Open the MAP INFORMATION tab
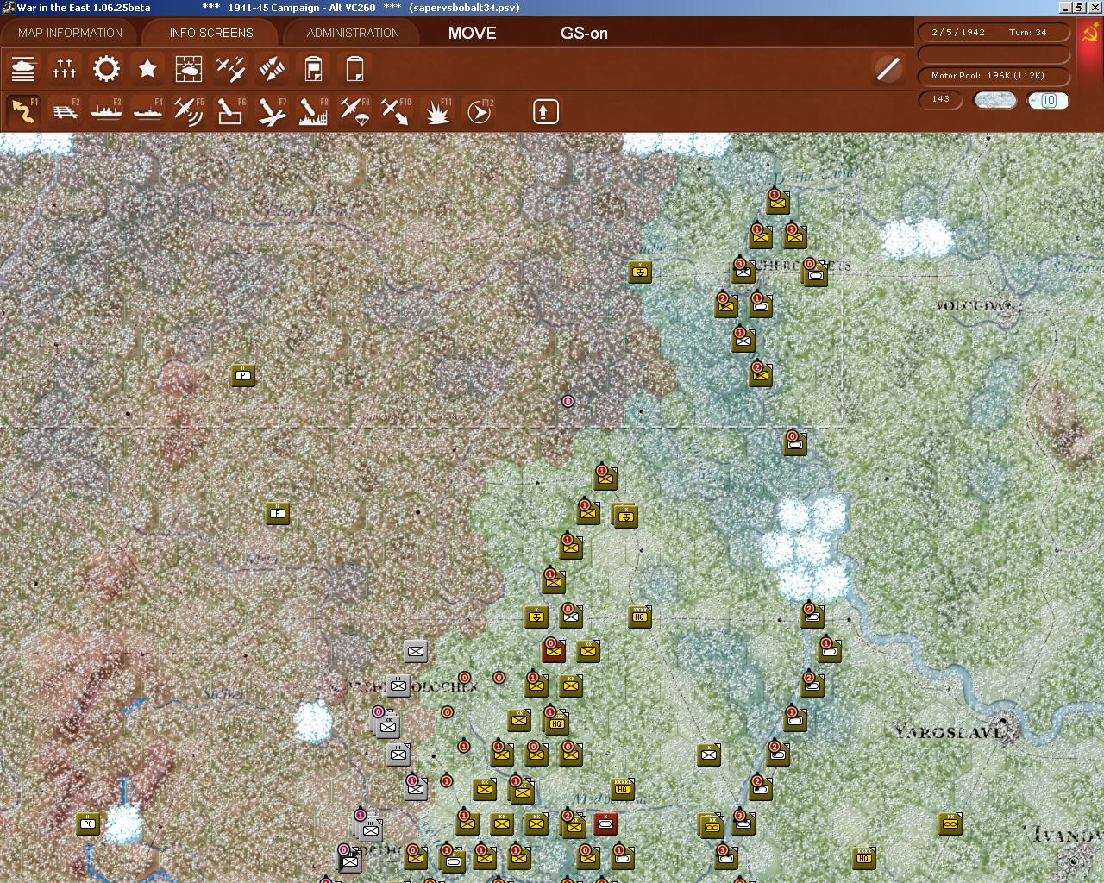The height and width of the screenshot is (883, 1104). 71,33
